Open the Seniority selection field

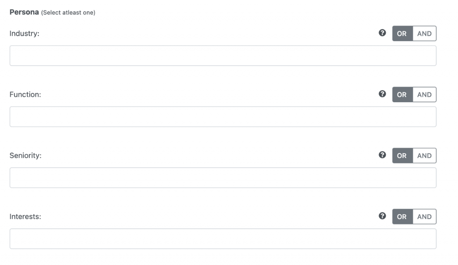pyautogui.click(x=223, y=178)
